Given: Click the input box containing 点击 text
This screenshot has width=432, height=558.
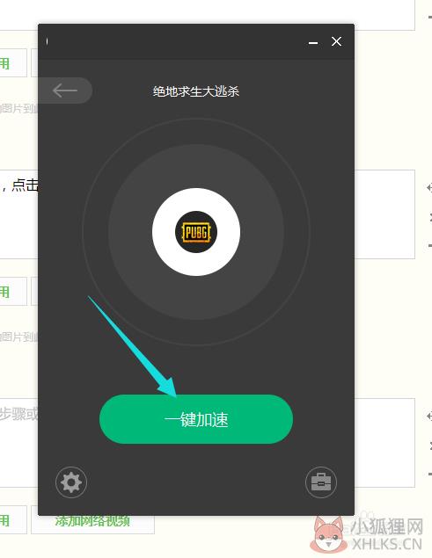Looking at the screenshot, I should [x=18, y=214].
